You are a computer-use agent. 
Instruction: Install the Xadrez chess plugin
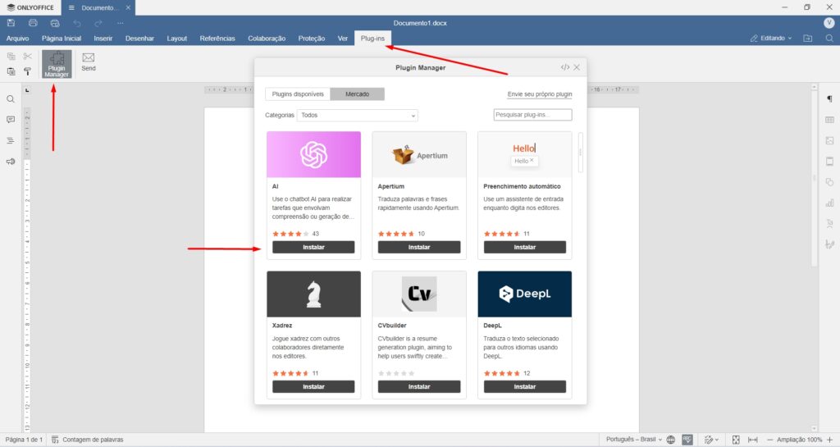tap(313, 386)
